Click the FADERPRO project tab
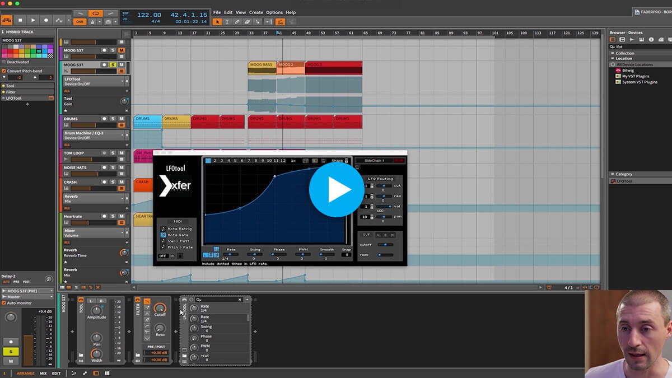The width and height of the screenshot is (672, 378). tap(652, 12)
